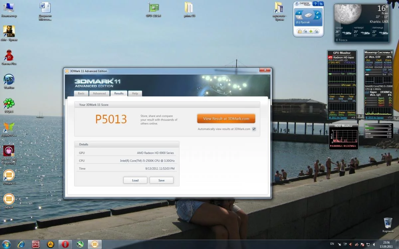Click the EN language indicator

[332, 244]
